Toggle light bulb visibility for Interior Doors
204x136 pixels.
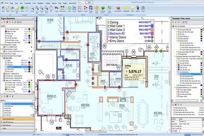coord(32,69)
